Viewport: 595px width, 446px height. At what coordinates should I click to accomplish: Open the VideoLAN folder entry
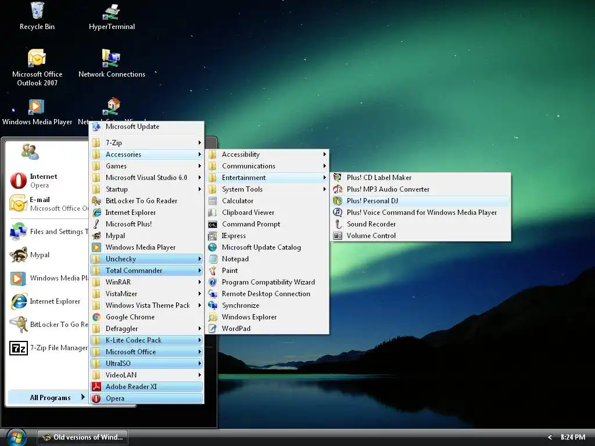point(146,375)
